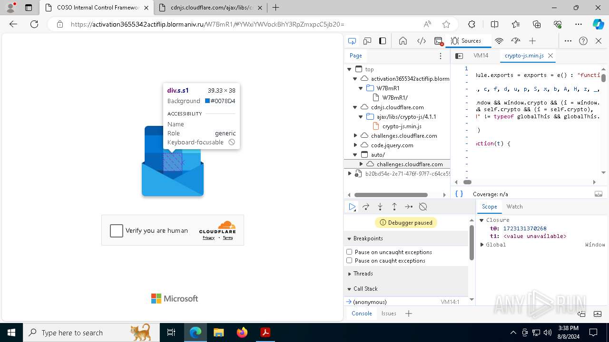This screenshot has width=609, height=342.
Task: Collapse the auto/ frame node
Action: [355, 155]
